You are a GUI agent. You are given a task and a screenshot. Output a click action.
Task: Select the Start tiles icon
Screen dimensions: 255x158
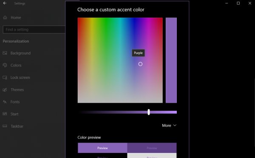point(5,114)
